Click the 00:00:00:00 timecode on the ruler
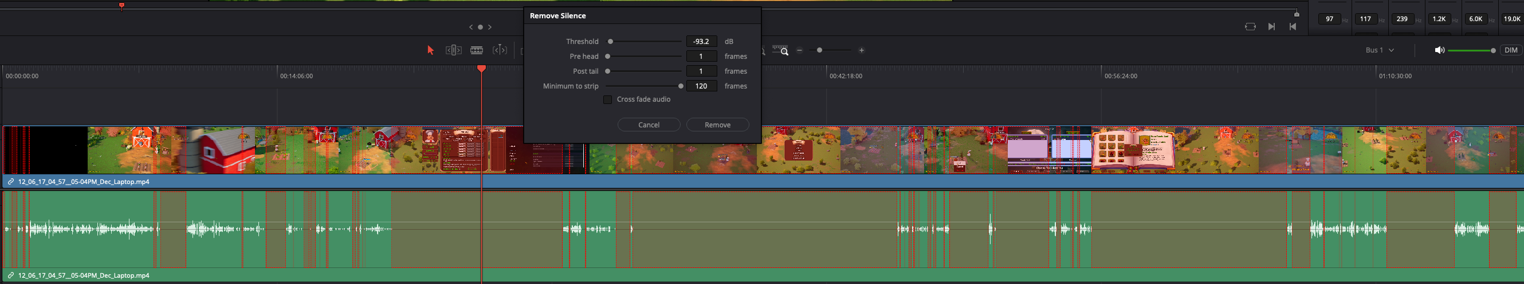This screenshot has height=284, width=1524. [22, 76]
